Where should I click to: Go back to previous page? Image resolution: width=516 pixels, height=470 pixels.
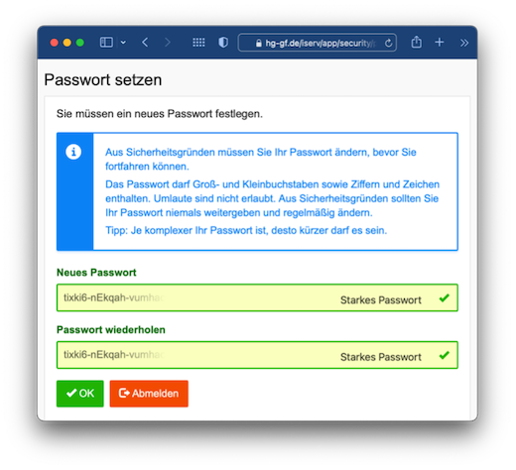click(x=145, y=43)
